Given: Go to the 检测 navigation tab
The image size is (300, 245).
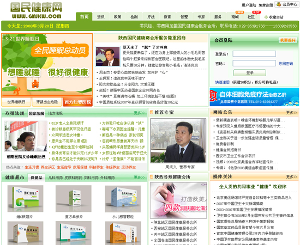Looking at the screenshot, I should tap(134, 17).
